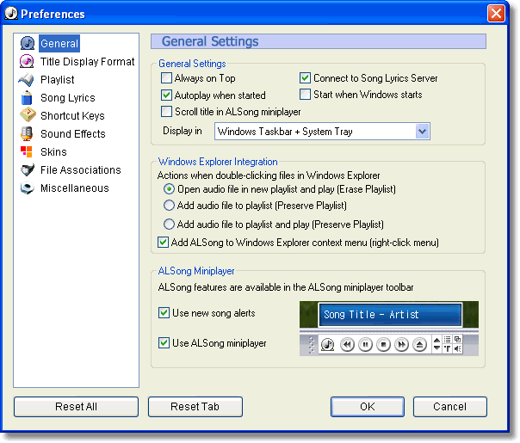Viewport: 520px width, 443px height.
Task: Click the Reset All button
Action: point(76,407)
